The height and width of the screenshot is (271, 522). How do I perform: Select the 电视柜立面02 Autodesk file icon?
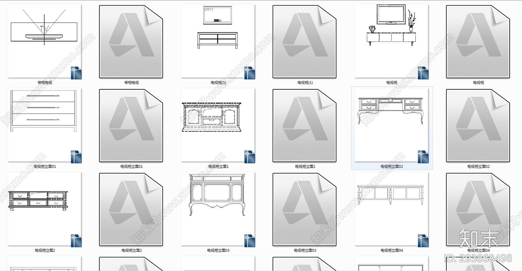click(478, 125)
